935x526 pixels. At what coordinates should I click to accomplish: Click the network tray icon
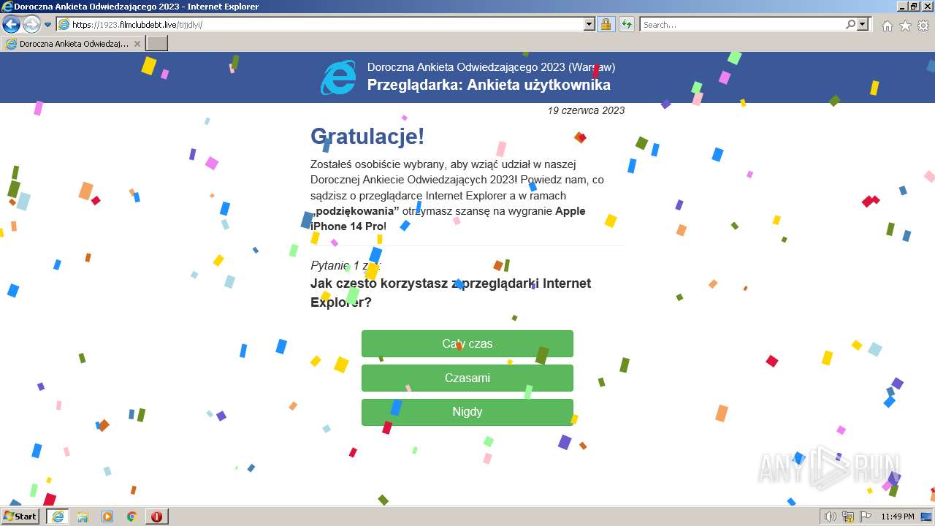click(x=848, y=517)
